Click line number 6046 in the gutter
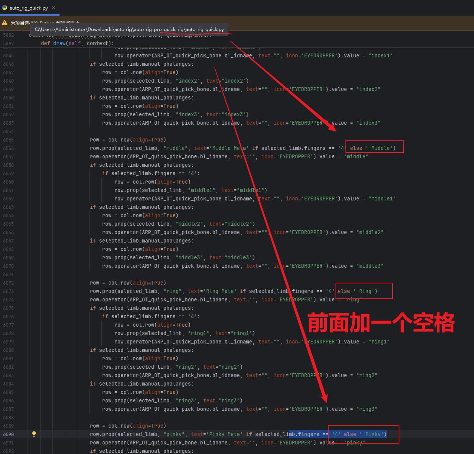The image size is (474, 454). click(x=8, y=64)
